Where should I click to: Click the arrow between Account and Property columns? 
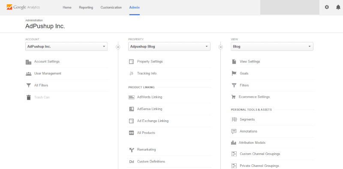[x=118, y=47]
